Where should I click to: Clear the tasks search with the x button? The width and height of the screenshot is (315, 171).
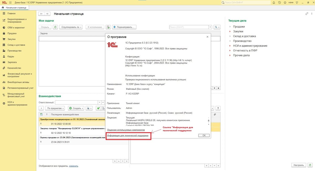point(210,27)
